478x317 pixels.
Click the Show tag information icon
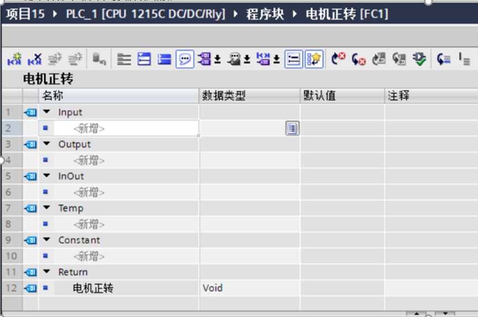coord(234,59)
